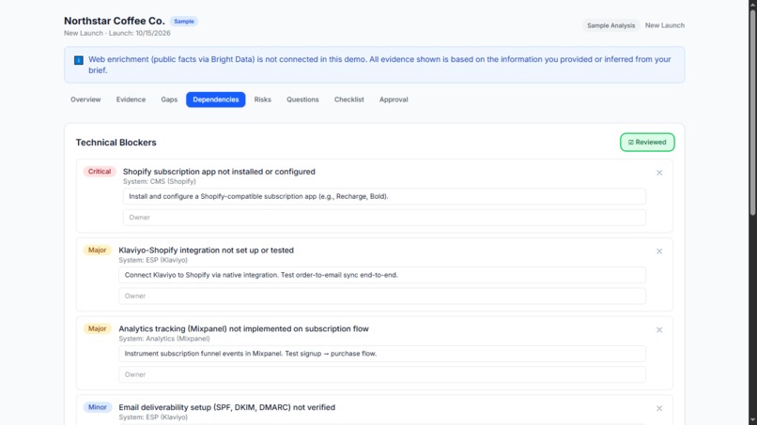Screen dimensions: 757x425
Task: Focus Owner field for Shopify subscription blocker
Action: point(384,218)
